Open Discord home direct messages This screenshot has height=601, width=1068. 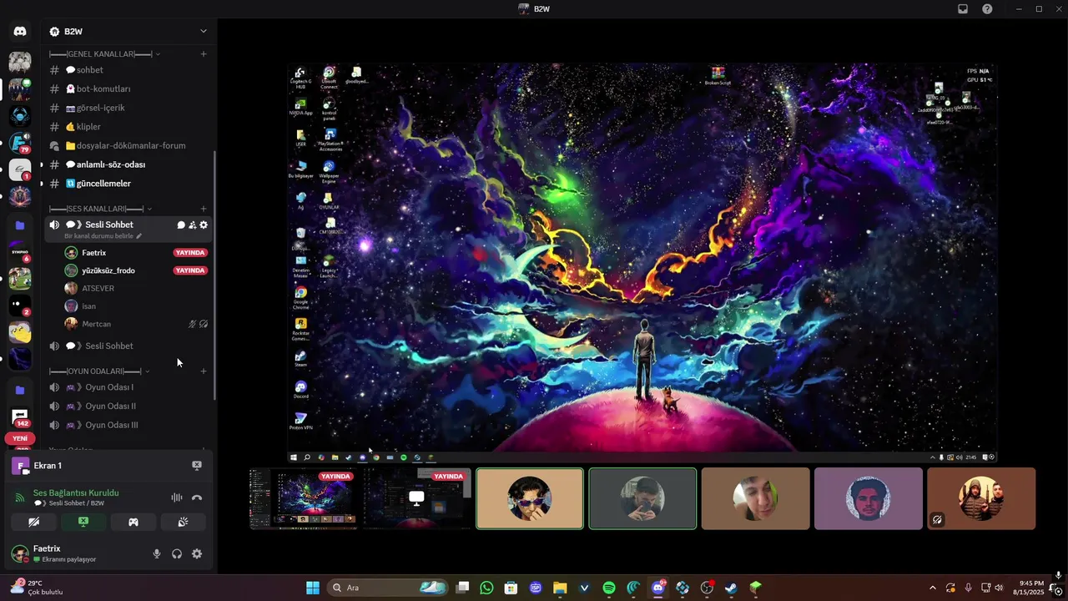click(x=20, y=31)
